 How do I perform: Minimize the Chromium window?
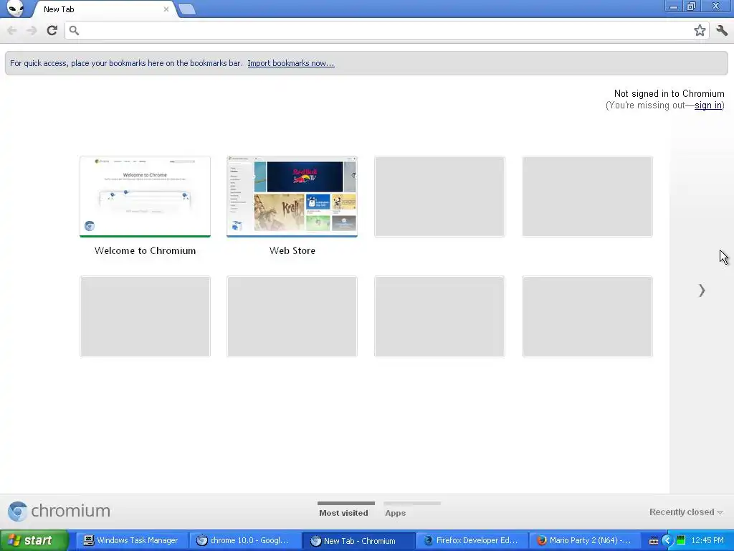click(x=674, y=6)
